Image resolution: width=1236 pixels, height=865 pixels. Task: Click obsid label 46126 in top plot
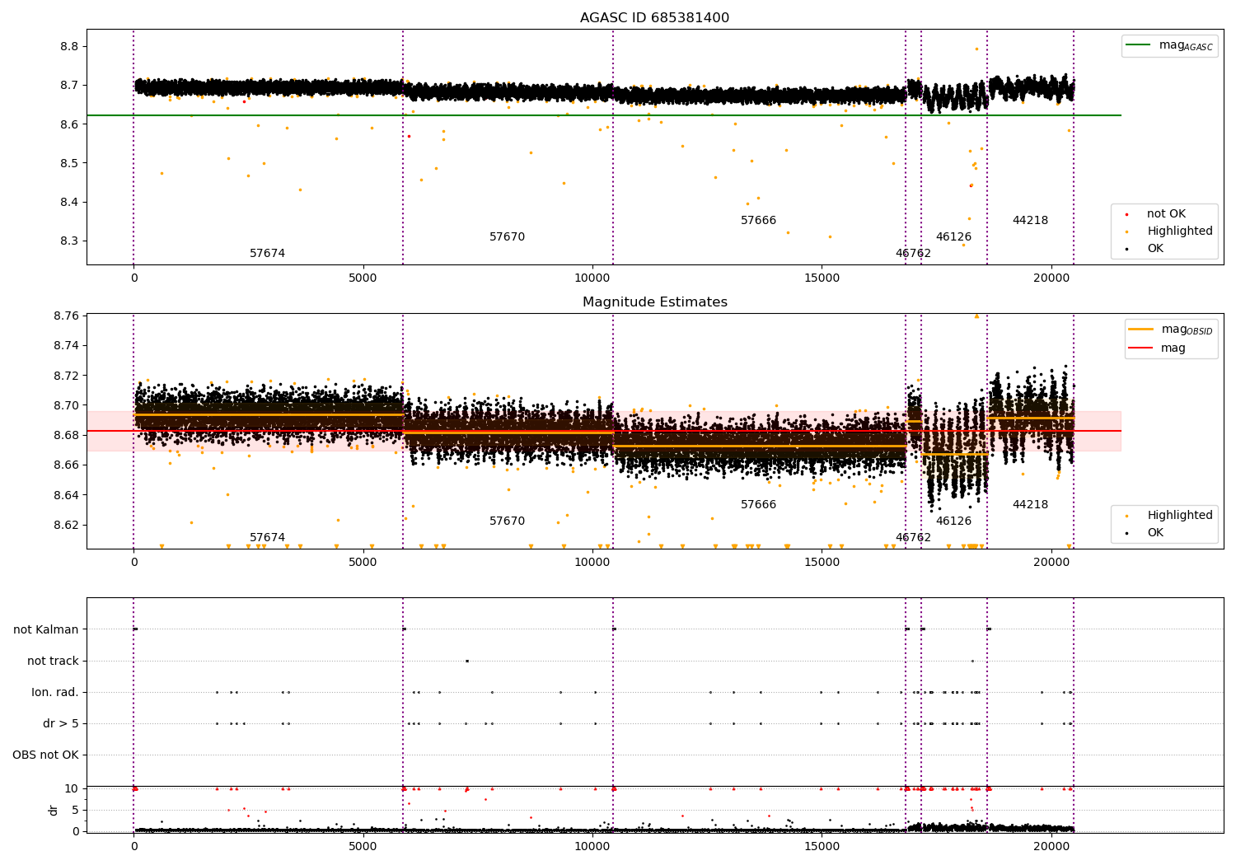pyautogui.click(x=953, y=237)
